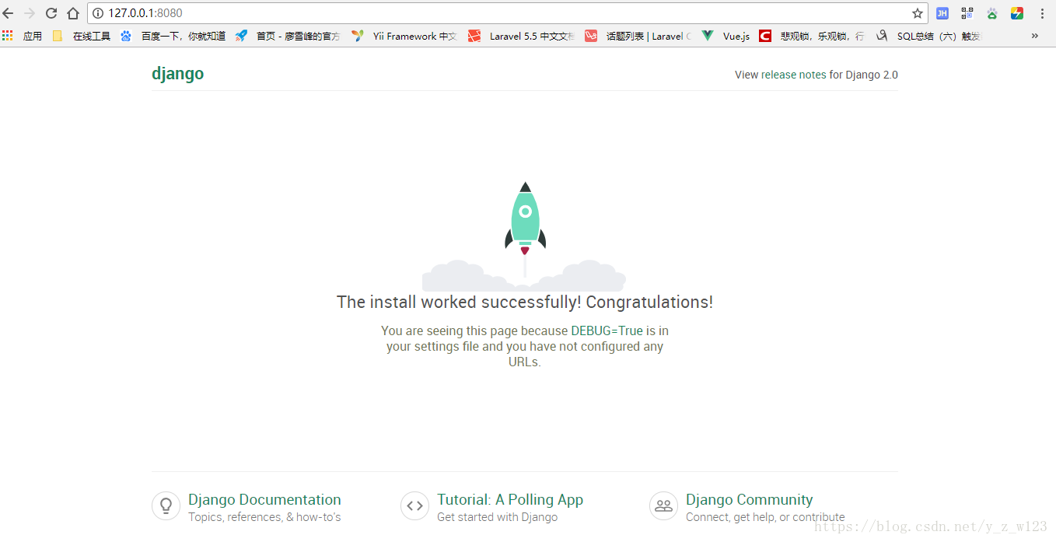This screenshot has width=1056, height=542.
Task: Open the Vue.js bookmark
Action: point(726,36)
